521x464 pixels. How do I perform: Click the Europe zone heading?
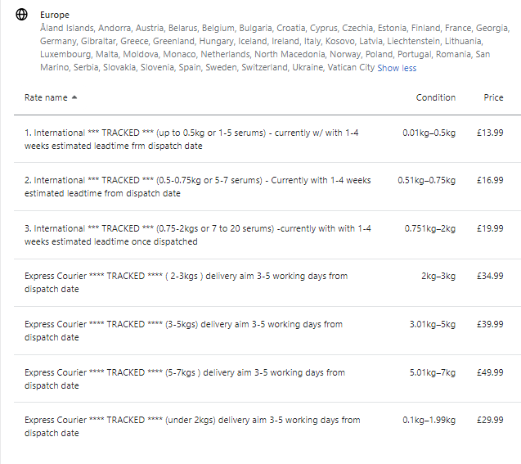55,15
